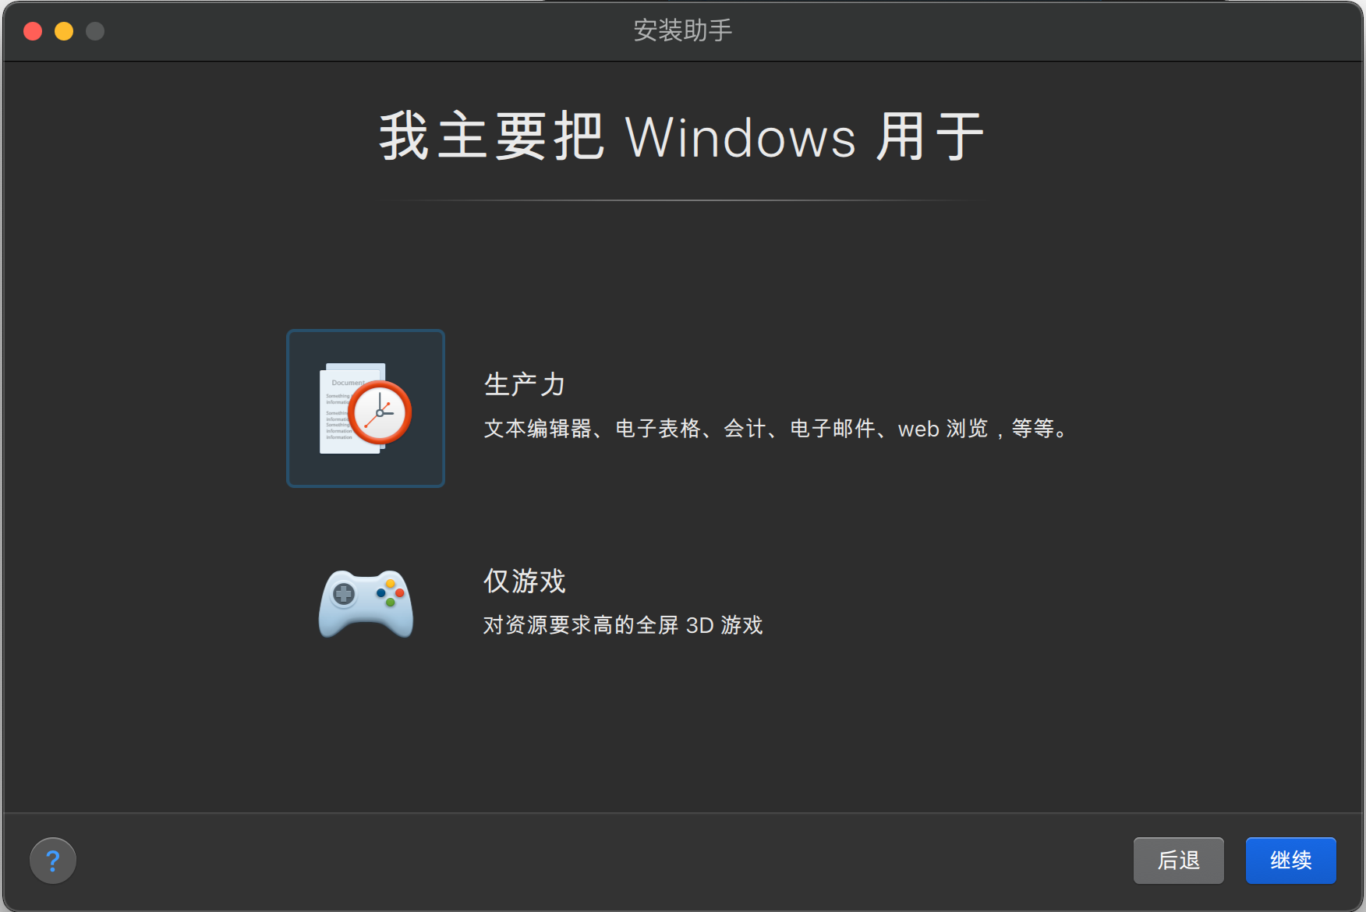Select the 仅游戏 option title
The height and width of the screenshot is (912, 1366).
(x=524, y=581)
